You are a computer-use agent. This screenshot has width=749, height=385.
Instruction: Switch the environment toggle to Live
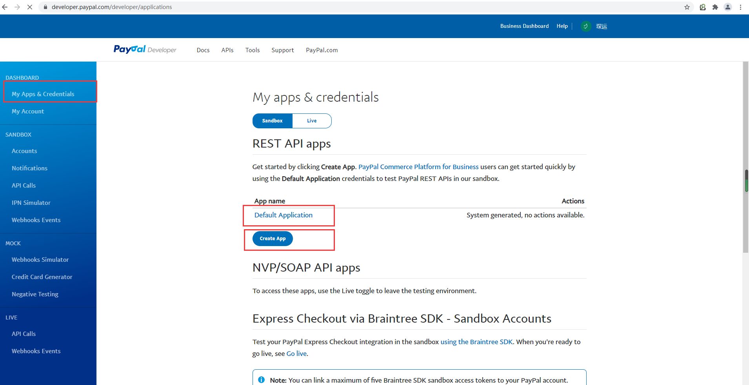click(312, 121)
